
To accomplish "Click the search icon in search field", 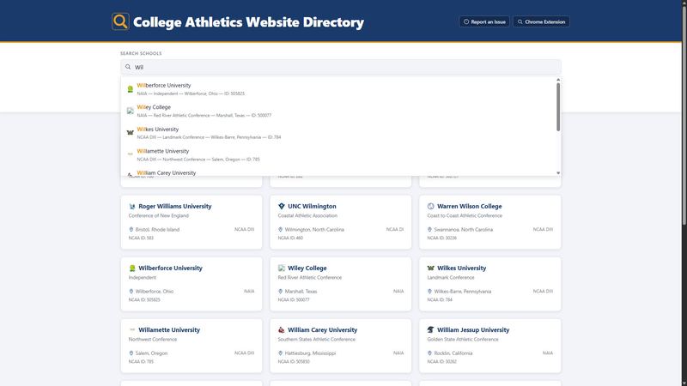I will 128,67.
